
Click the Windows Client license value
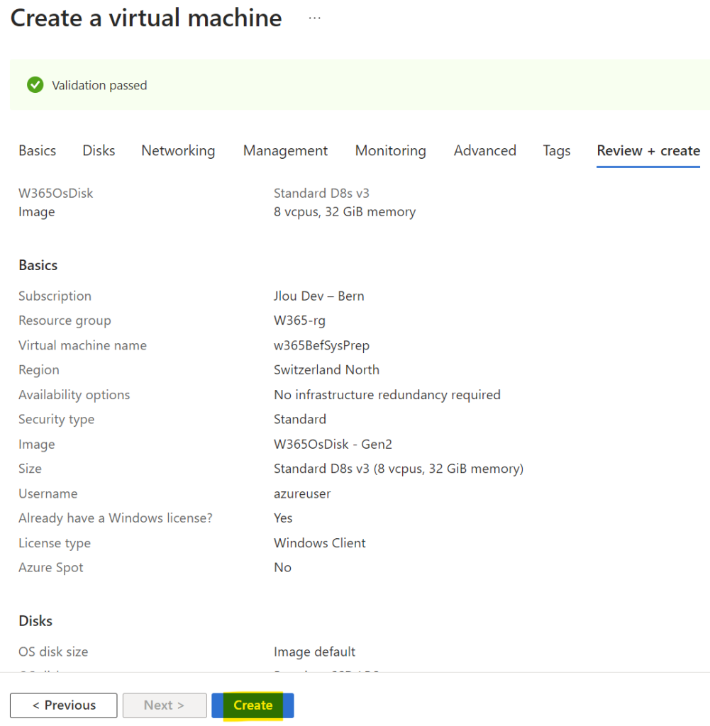pyautogui.click(x=320, y=542)
